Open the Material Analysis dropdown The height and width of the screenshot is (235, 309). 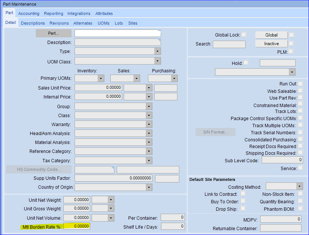(x=149, y=142)
